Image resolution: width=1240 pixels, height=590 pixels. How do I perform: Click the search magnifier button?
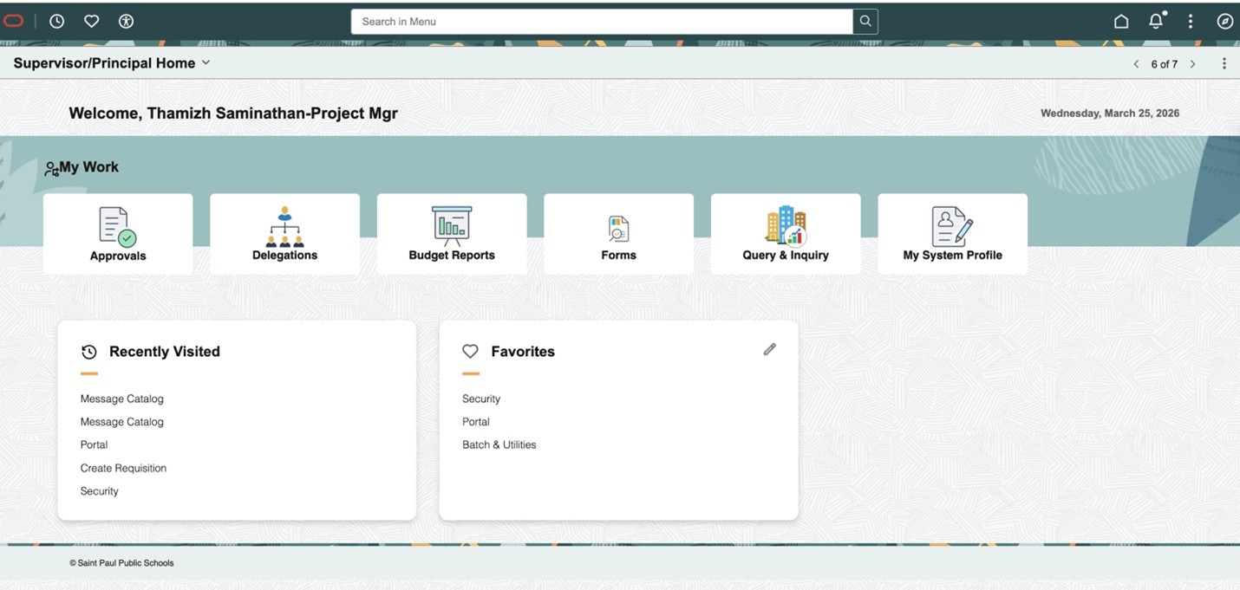(865, 21)
